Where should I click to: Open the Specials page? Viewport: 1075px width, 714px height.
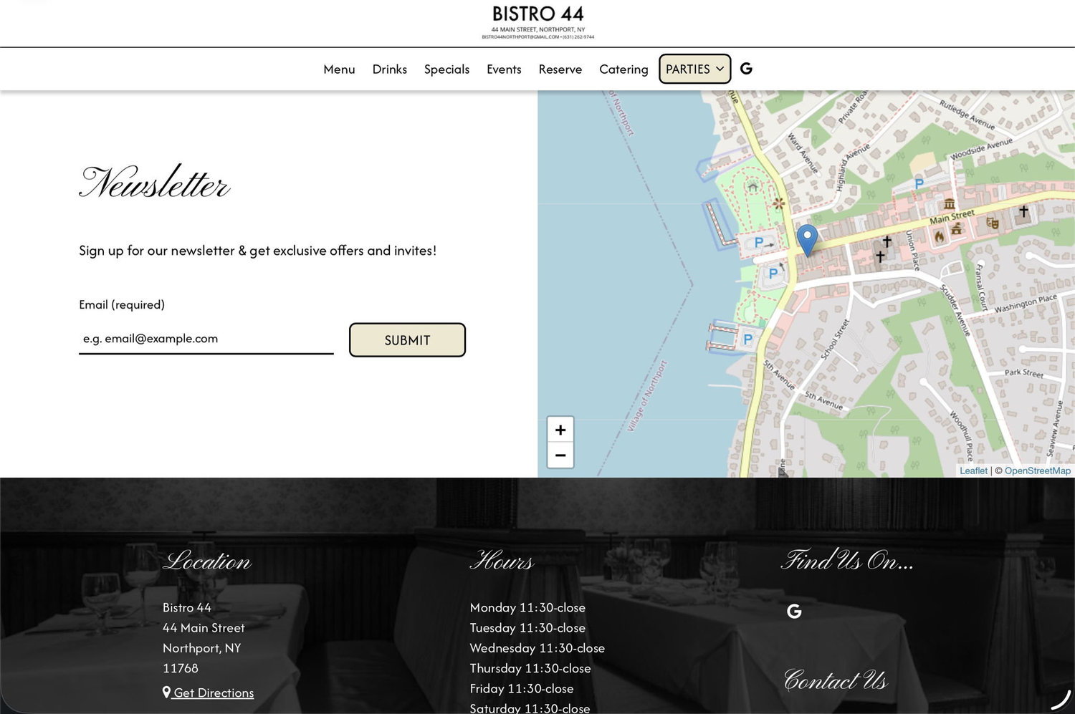click(446, 69)
